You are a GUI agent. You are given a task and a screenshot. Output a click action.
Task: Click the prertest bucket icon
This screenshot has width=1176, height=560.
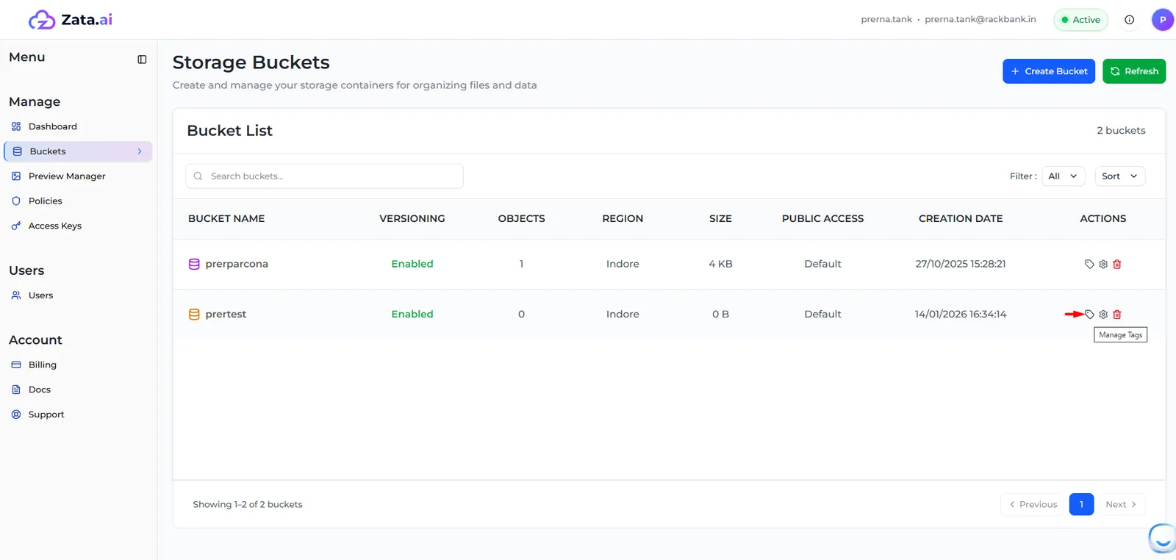(194, 315)
